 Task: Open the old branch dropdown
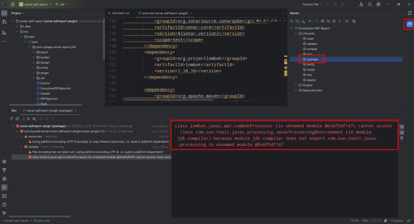coord(61,4)
